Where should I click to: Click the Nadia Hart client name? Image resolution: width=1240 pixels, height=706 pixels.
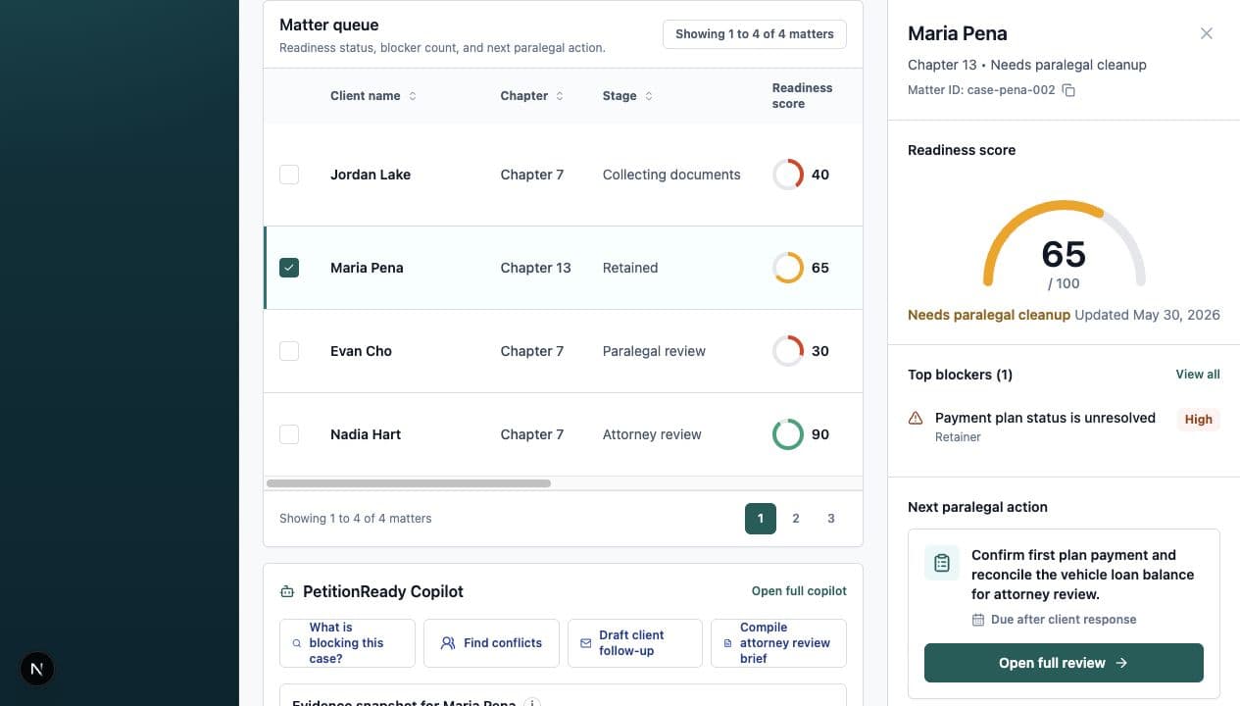366,434
